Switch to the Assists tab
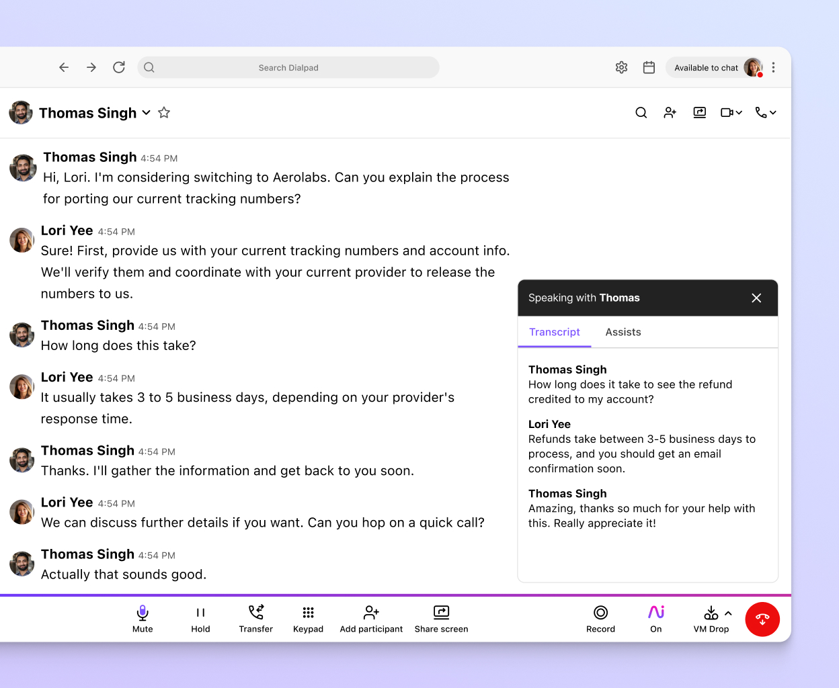The image size is (839, 688). coord(623,332)
